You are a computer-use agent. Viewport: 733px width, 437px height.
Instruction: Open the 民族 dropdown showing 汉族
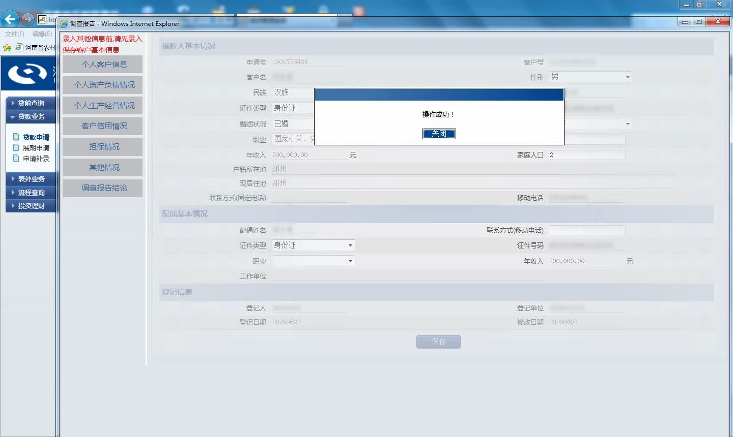tap(293, 92)
